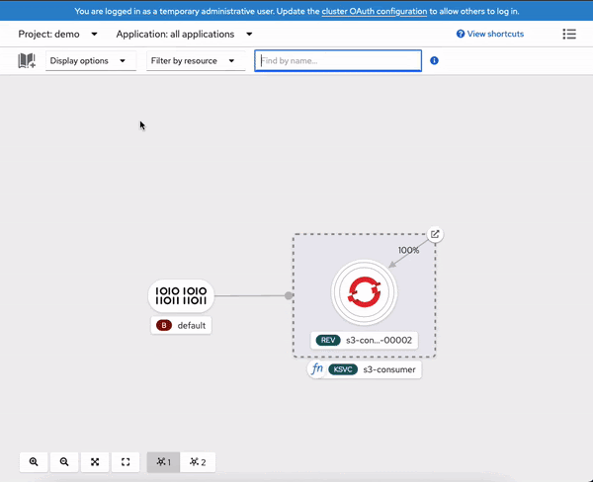Focus the Find by name search field
The height and width of the screenshot is (482, 593).
click(338, 61)
